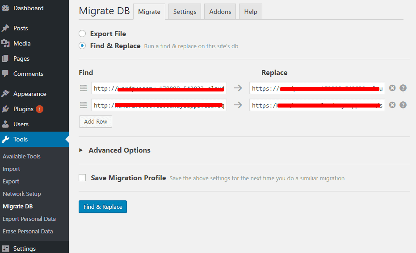Click the blue Find & Replace button
The image size is (416, 253).
pos(103,207)
